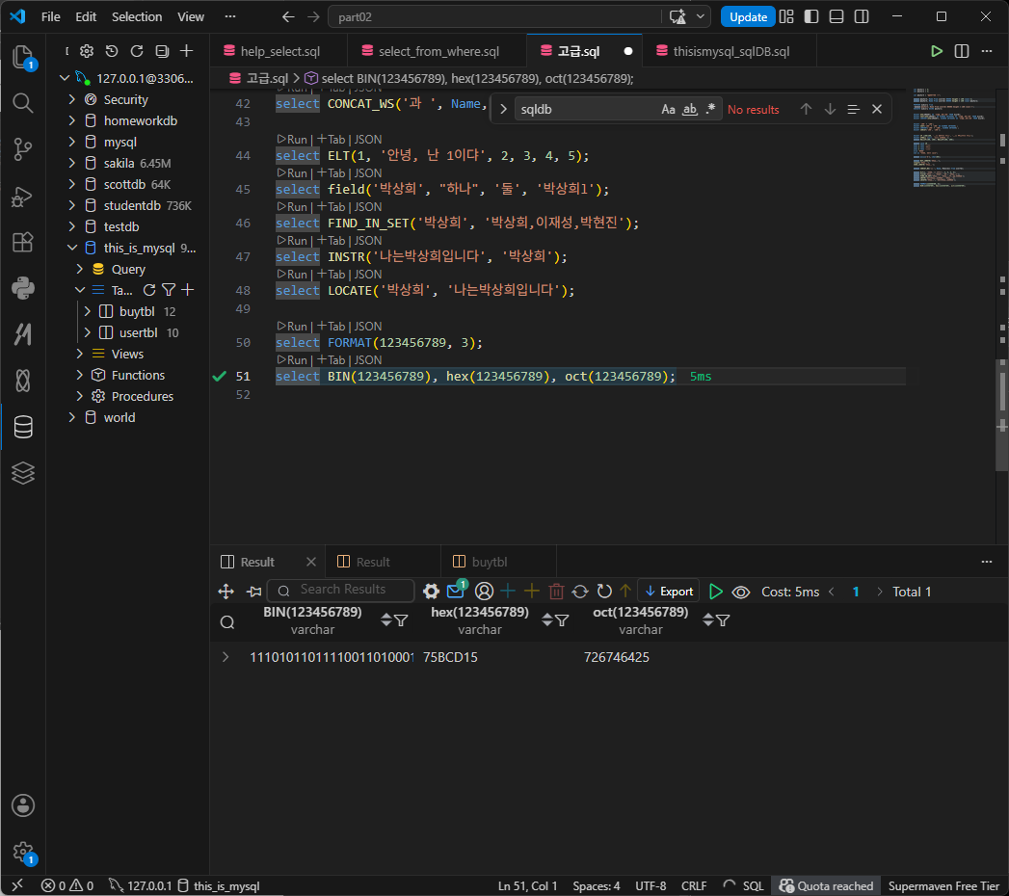Toggle secondary side bar visibility

862,16
